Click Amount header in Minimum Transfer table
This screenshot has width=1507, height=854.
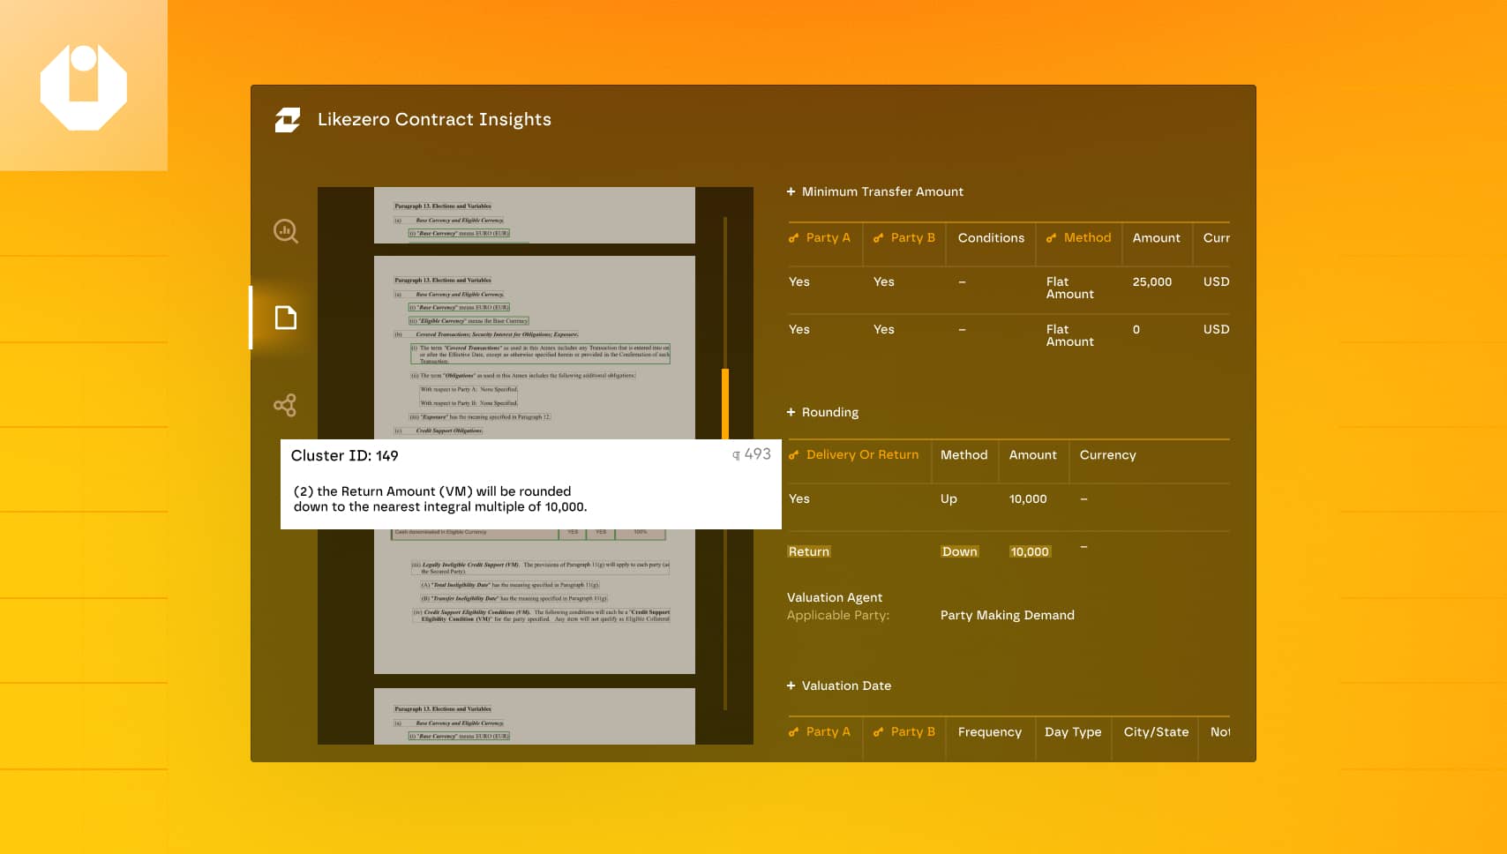pos(1156,238)
